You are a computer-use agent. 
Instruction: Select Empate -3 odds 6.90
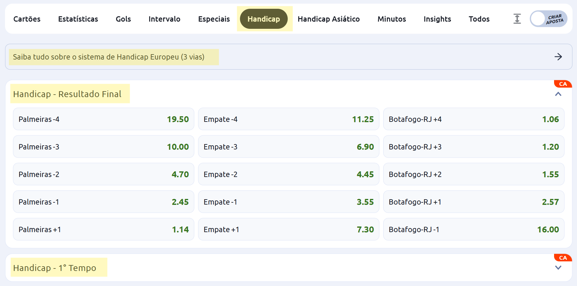[x=289, y=147]
